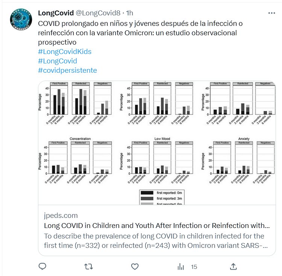Click the share upload icon

[233, 267]
